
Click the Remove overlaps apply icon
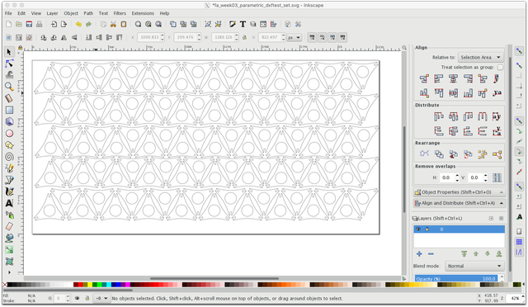(497, 177)
